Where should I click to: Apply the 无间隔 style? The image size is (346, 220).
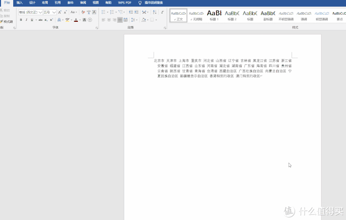196,15
